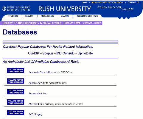The image size is (143, 119).
Task: Tell me about AccessMedicine database button
Action: [15, 92]
